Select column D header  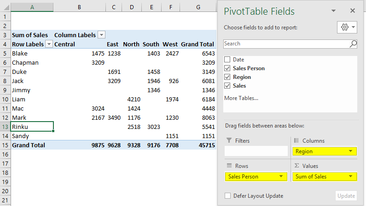tap(132, 7)
